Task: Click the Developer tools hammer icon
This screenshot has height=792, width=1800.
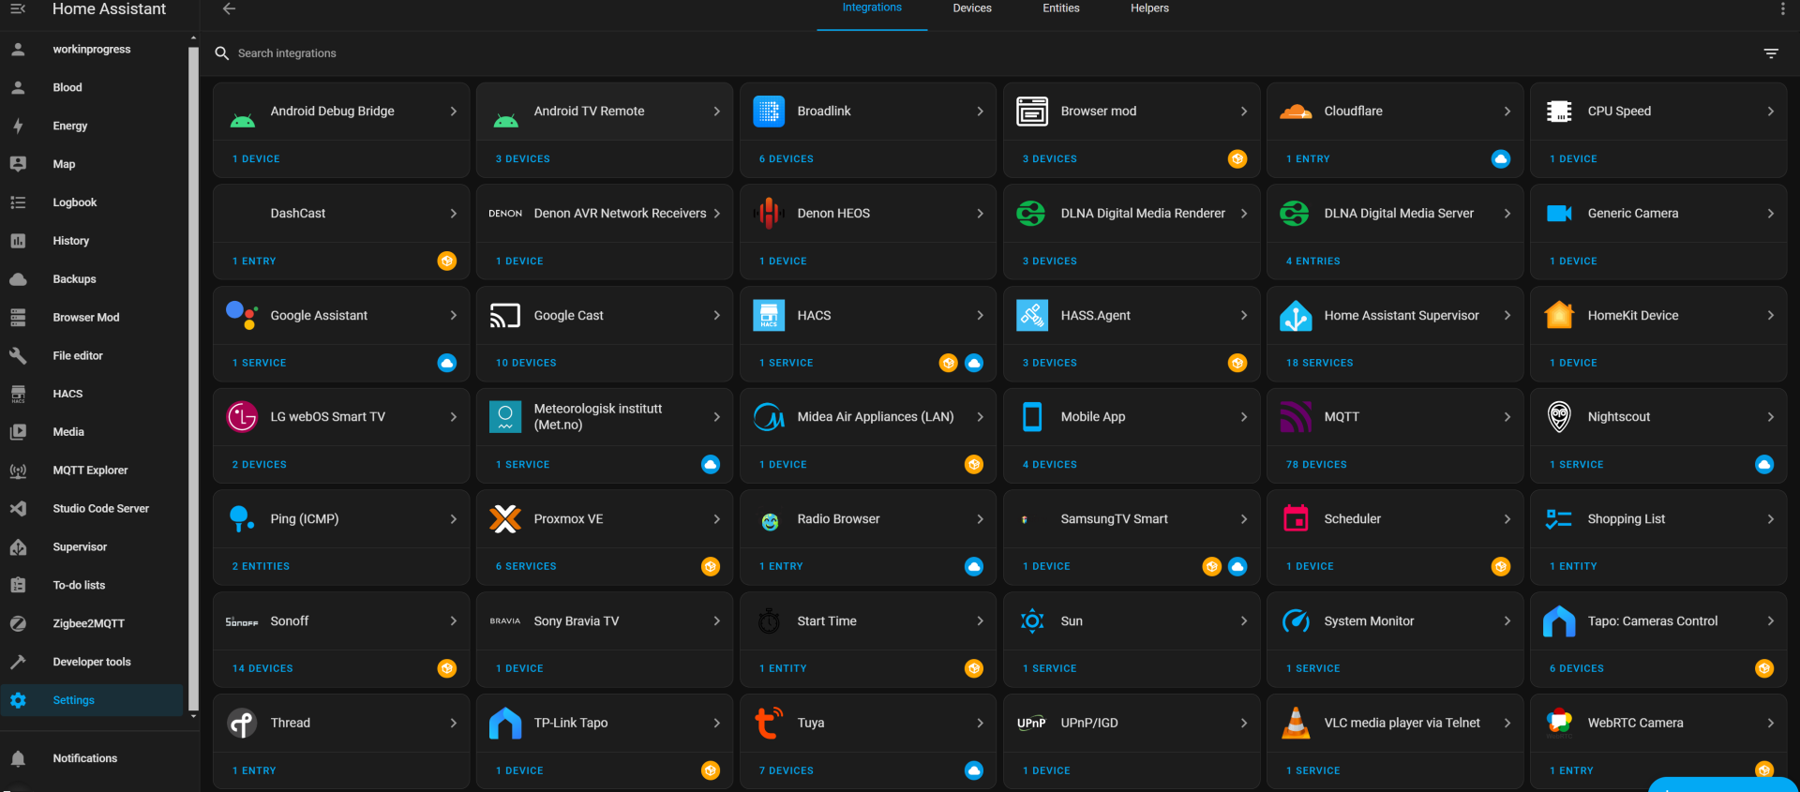Action: (x=18, y=662)
